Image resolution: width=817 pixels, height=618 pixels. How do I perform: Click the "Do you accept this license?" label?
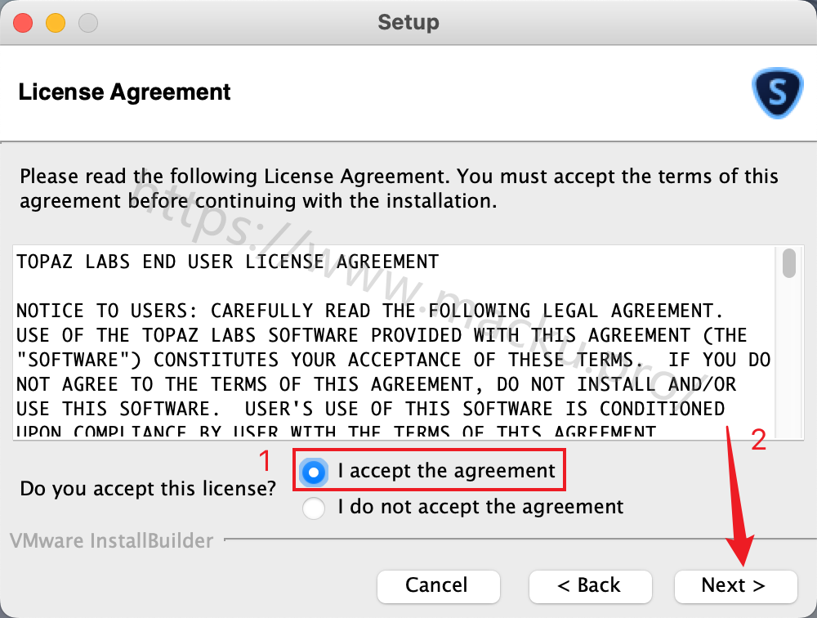(147, 489)
